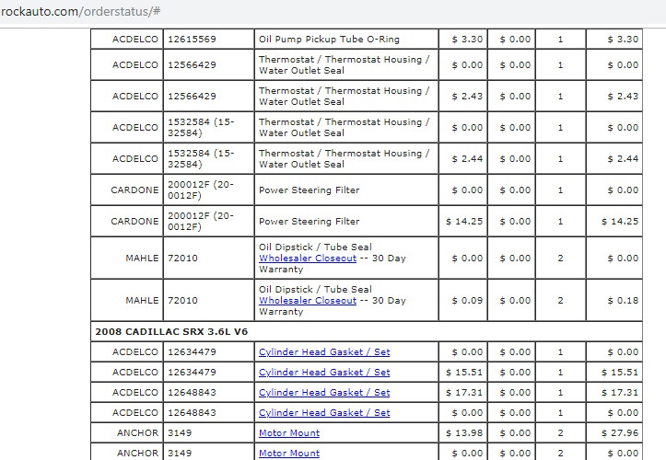Viewport: 666px width, 460px height.
Task: Open Motor Mount link in $ 27.96 row
Action: 289,432
